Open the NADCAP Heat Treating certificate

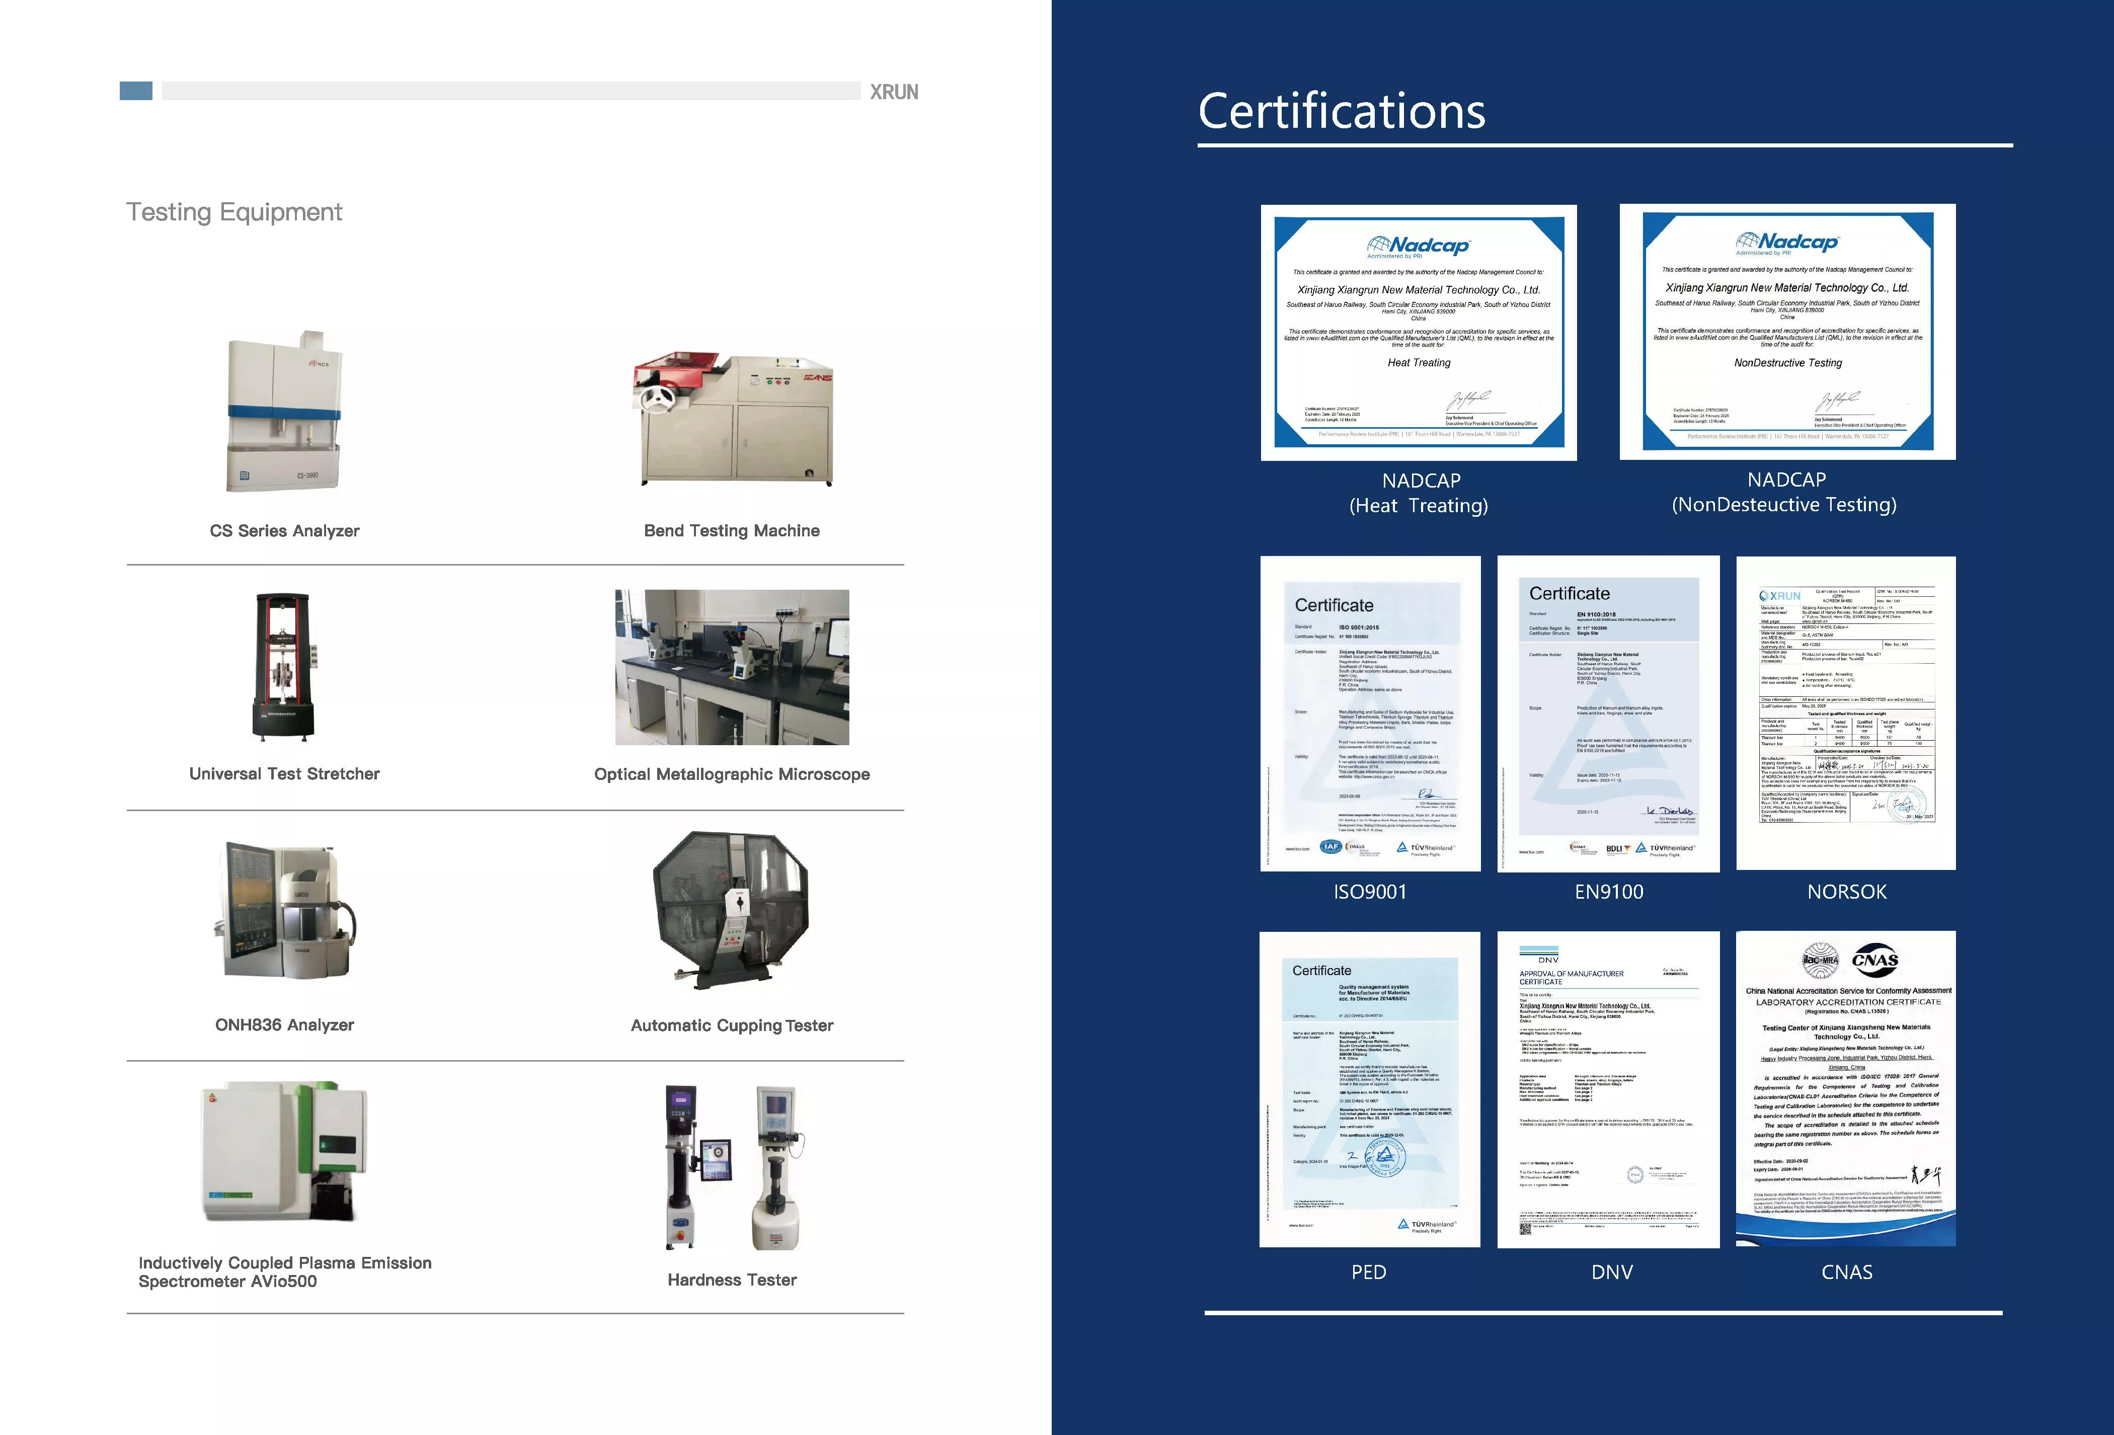pyautogui.click(x=1418, y=333)
